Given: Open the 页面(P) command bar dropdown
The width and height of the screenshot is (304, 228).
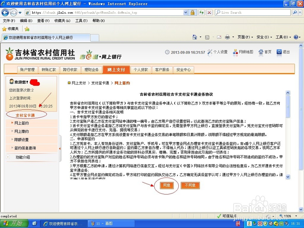Looking at the screenshot, I should pos(245,37).
